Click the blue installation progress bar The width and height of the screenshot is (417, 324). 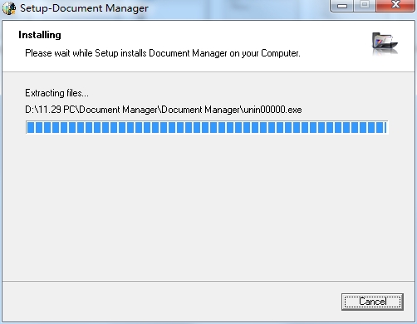coord(207,127)
